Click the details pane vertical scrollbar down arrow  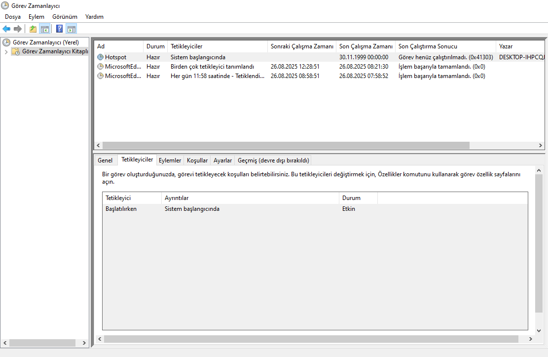point(539,330)
